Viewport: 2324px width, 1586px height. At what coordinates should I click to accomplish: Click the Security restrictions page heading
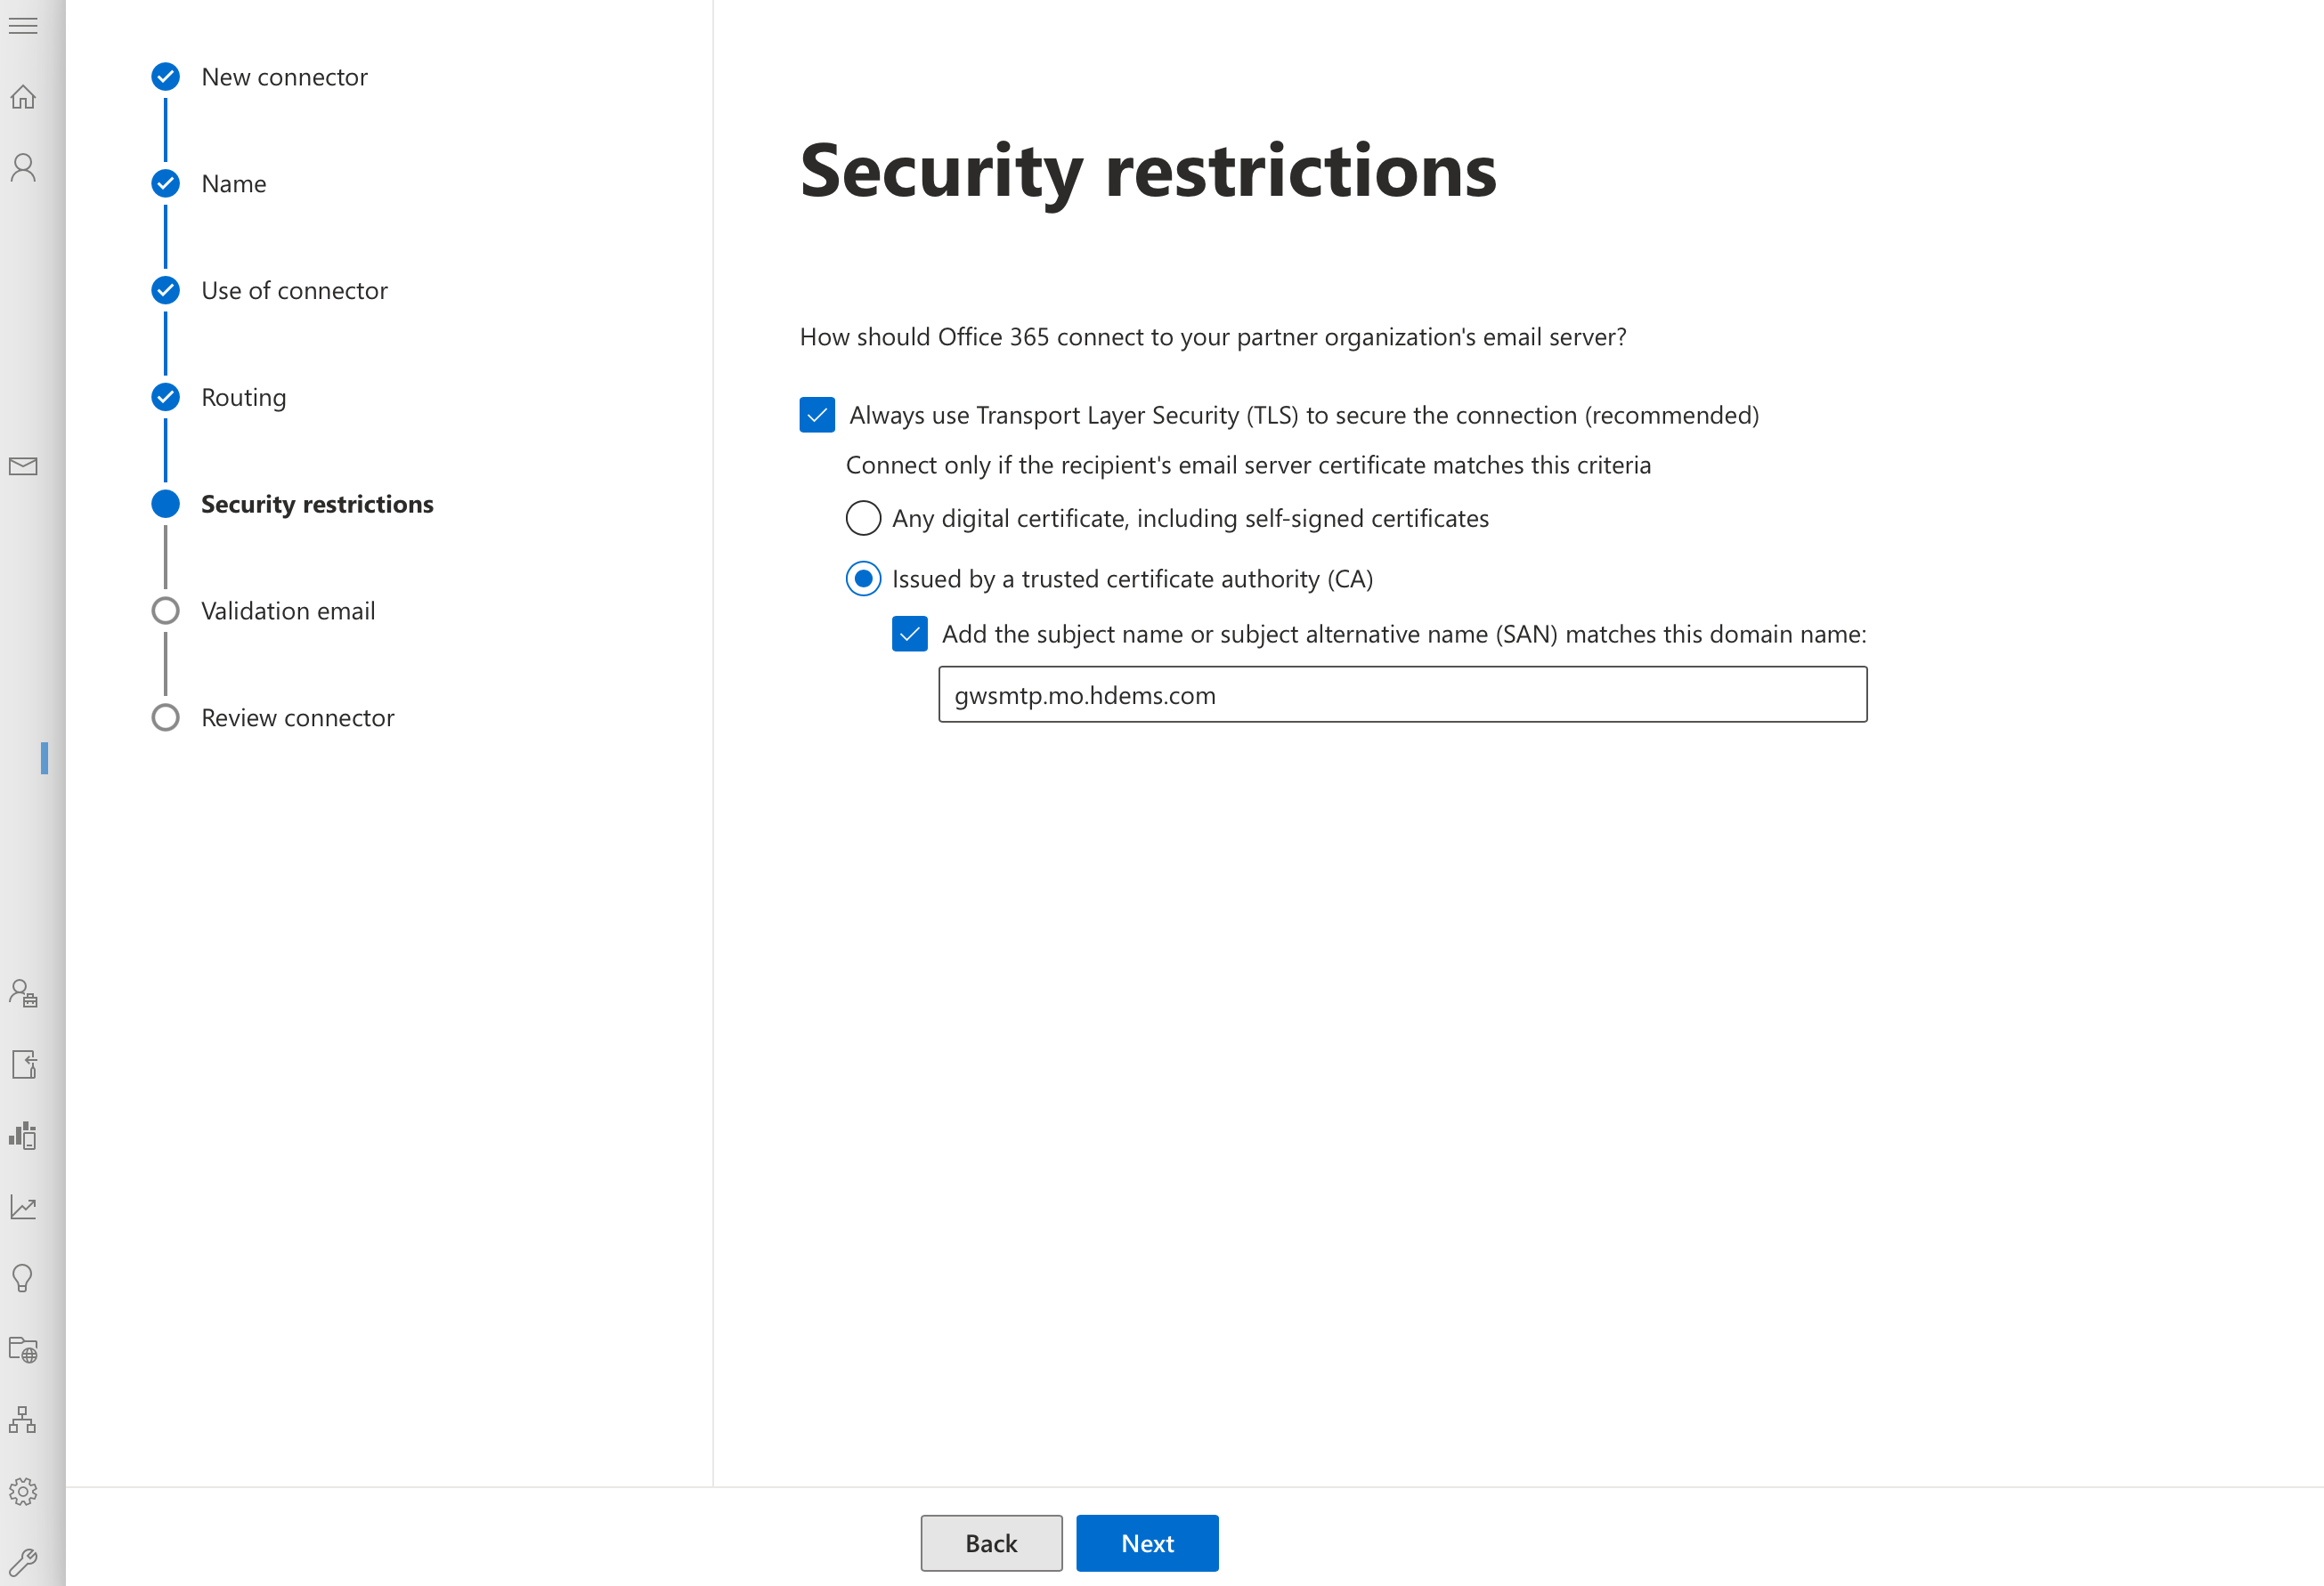point(1148,172)
